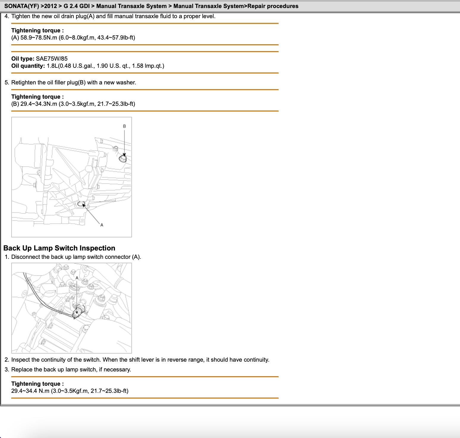Click label B in the transaxle diagram
Image resolution: width=460 pixels, height=438 pixels.
(x=124, y=126)
